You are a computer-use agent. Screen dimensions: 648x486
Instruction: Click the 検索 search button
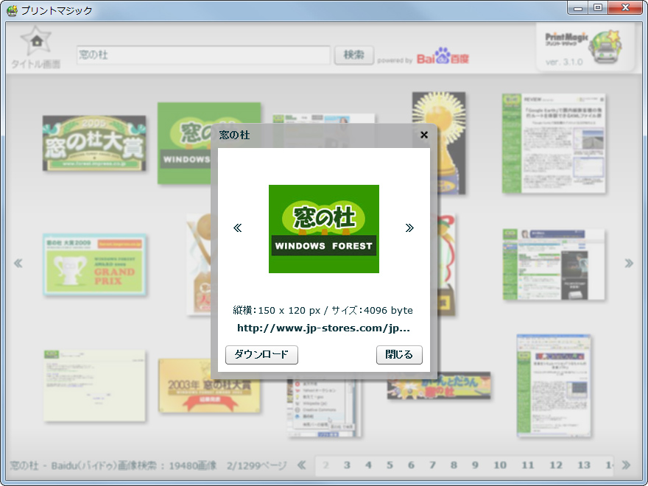(353, 55)
